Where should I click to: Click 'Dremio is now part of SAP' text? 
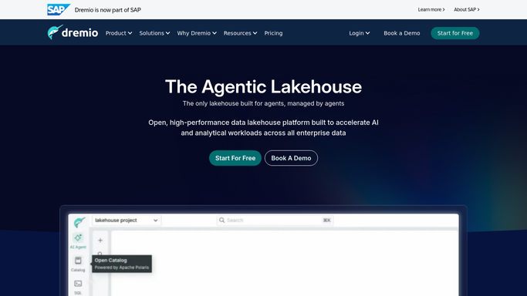[107, 10]
